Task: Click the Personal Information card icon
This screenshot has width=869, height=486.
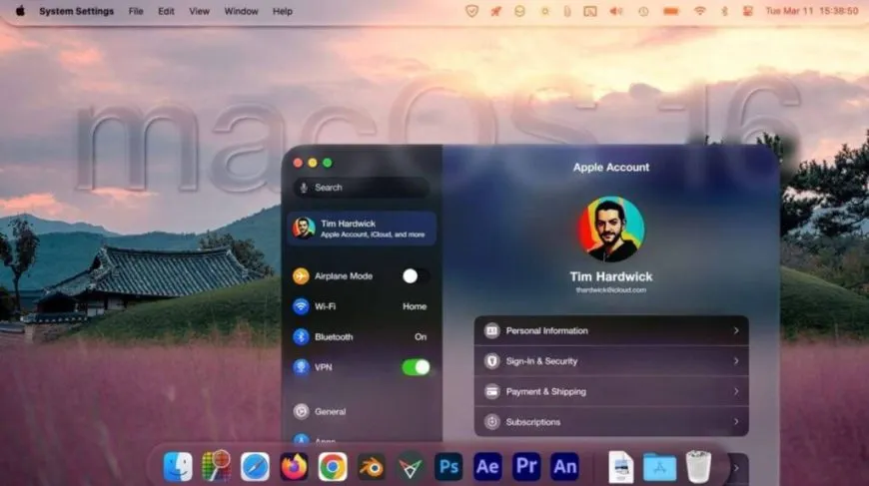Action: coord(491,330)
